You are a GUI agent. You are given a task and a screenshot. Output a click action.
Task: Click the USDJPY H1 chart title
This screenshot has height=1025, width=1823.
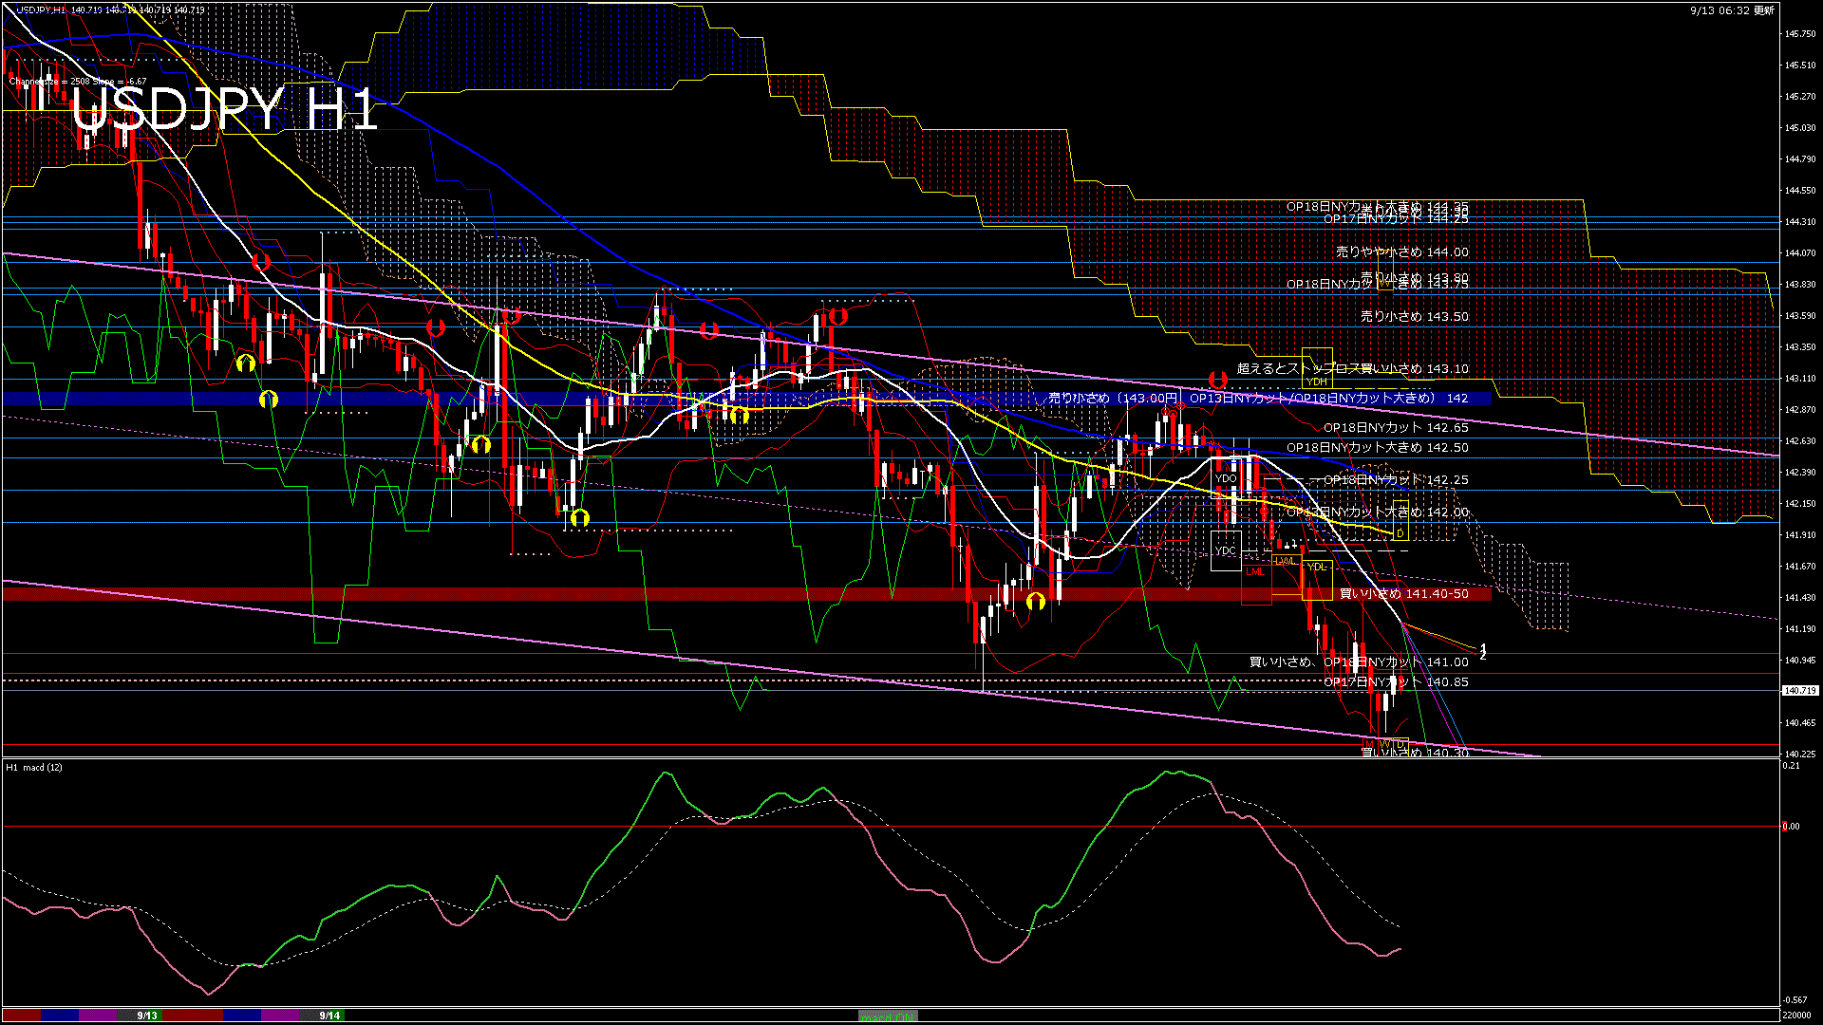[x=224, y=109]
